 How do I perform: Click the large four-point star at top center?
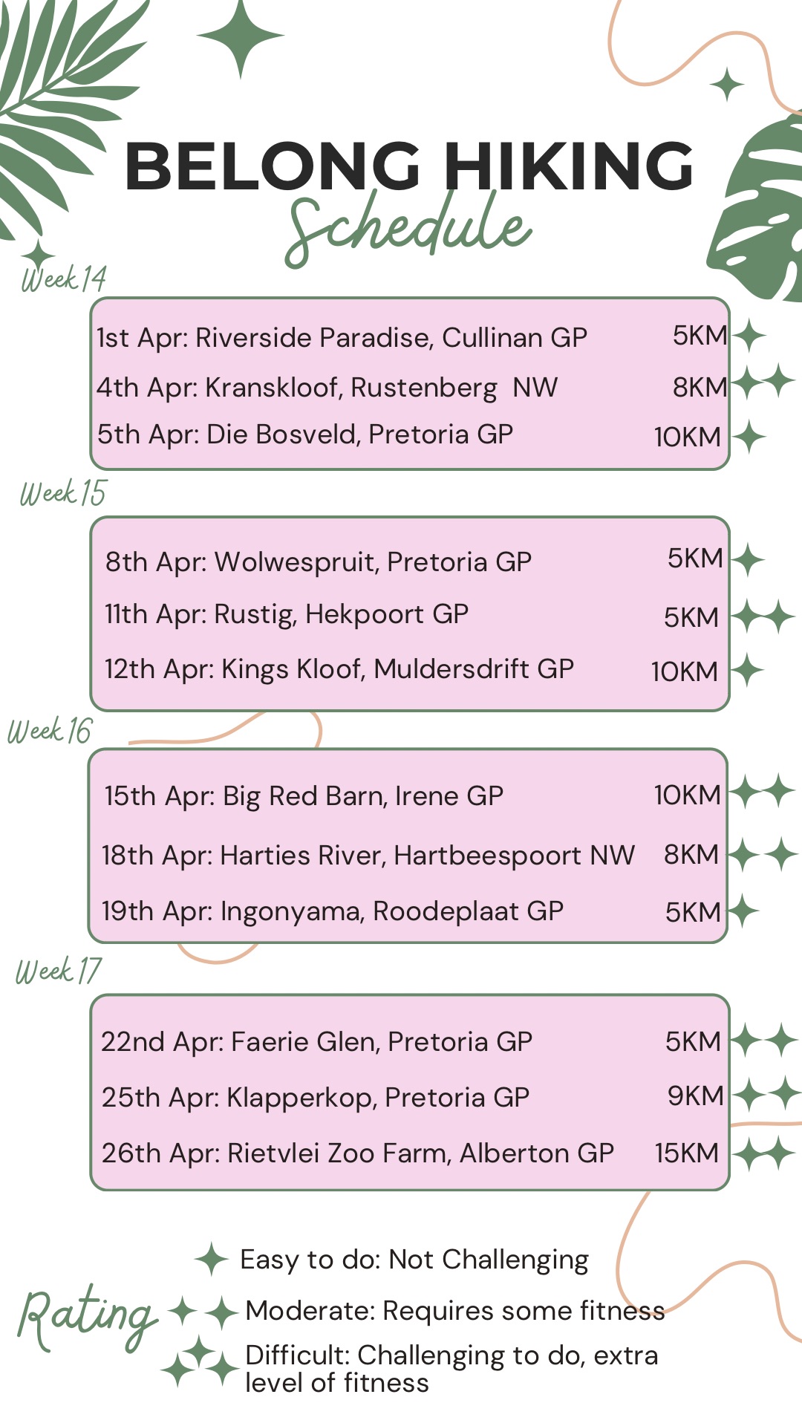(240, 36)
